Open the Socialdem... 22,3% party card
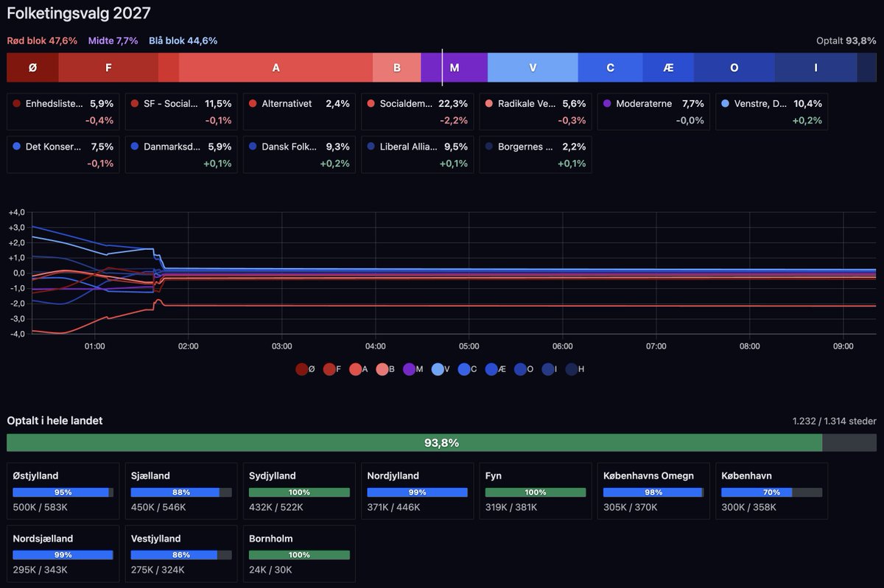 [417, 111]
